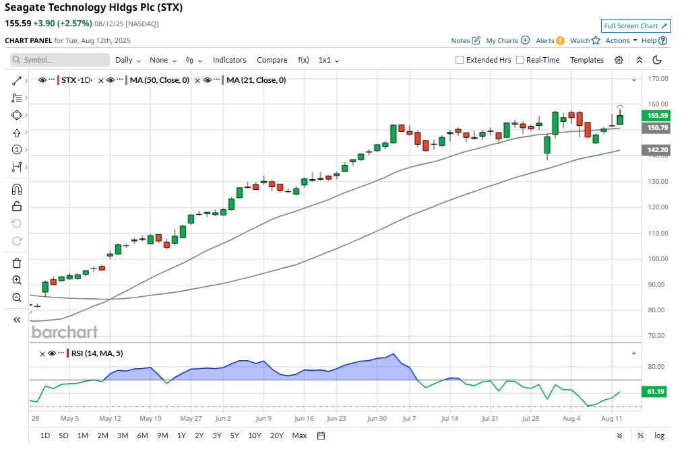
Task: Open the date range calendar picker
Action: click(321, 436)
